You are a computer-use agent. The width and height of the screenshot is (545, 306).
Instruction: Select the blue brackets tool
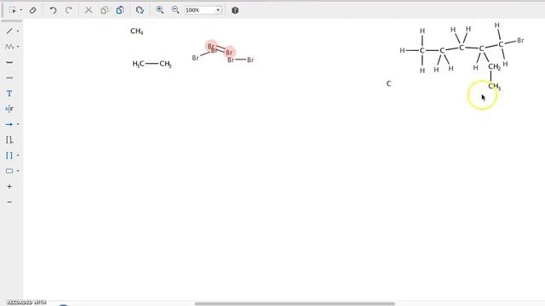(x=9, y=156)
